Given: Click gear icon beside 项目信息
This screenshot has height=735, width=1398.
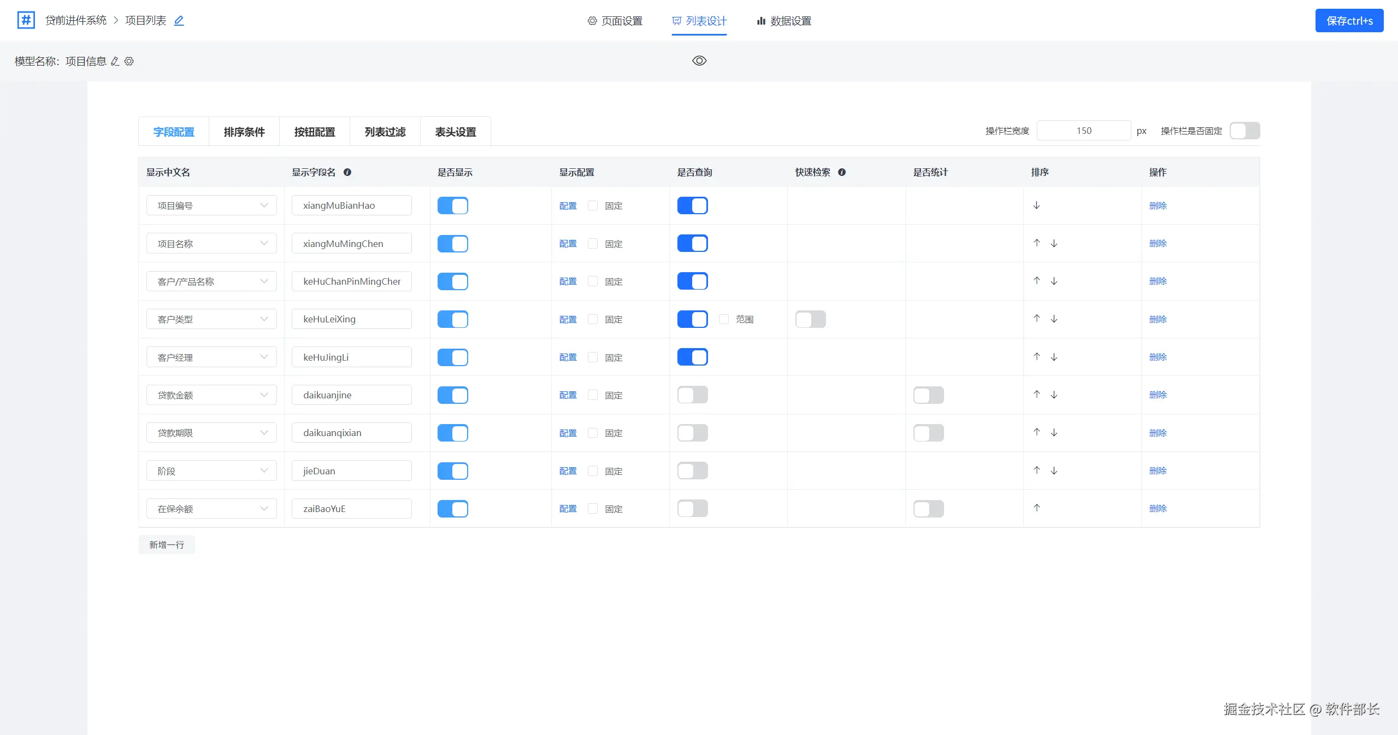Looking at the screenshot, I should 129,61.
